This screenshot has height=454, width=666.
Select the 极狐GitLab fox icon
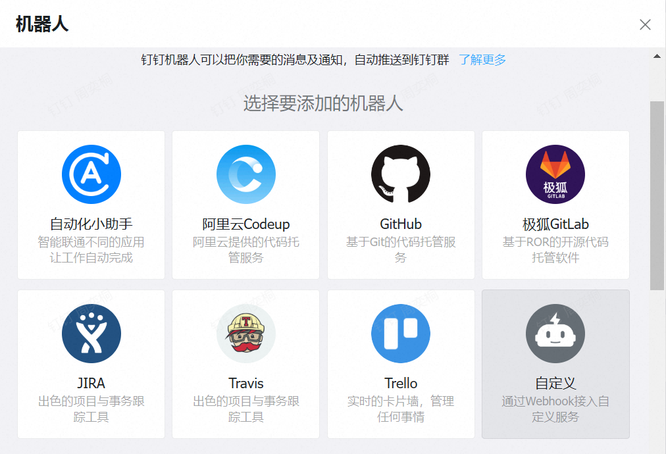click(555, 174)
